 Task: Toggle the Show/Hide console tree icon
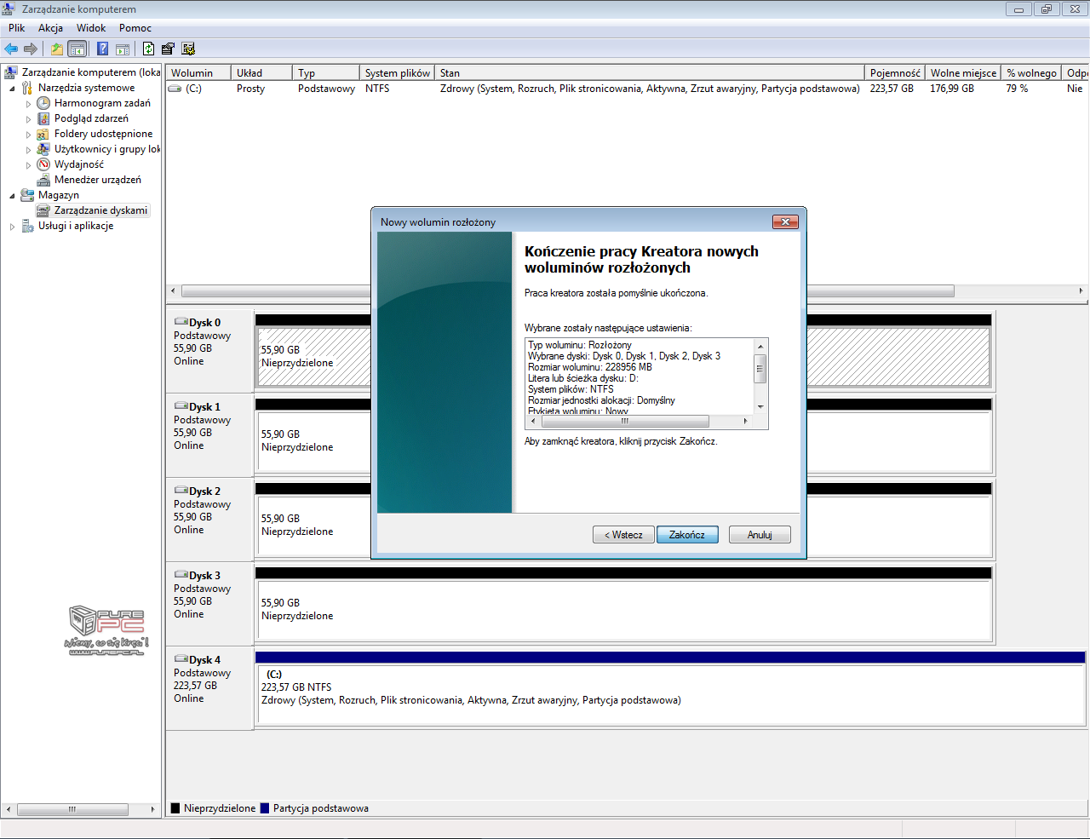tap(77, 49)
